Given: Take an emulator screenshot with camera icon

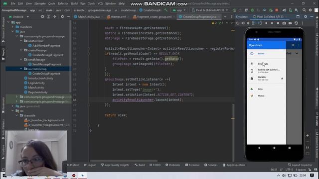Looking at the screenshot, I should point(284,23).
